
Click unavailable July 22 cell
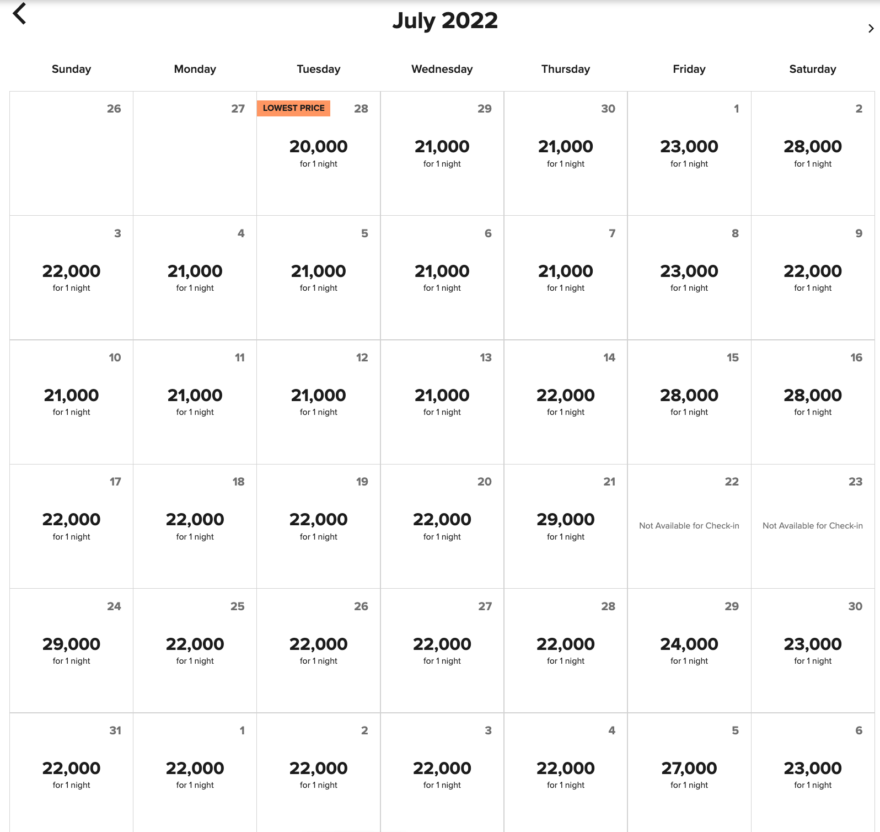click(689, 526)
